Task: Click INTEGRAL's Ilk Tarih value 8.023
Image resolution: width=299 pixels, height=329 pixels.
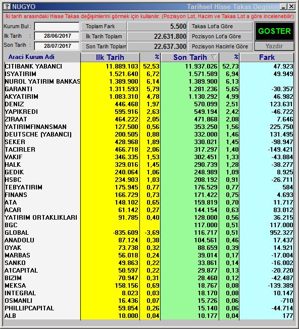Action: click(x=130, y=293)
